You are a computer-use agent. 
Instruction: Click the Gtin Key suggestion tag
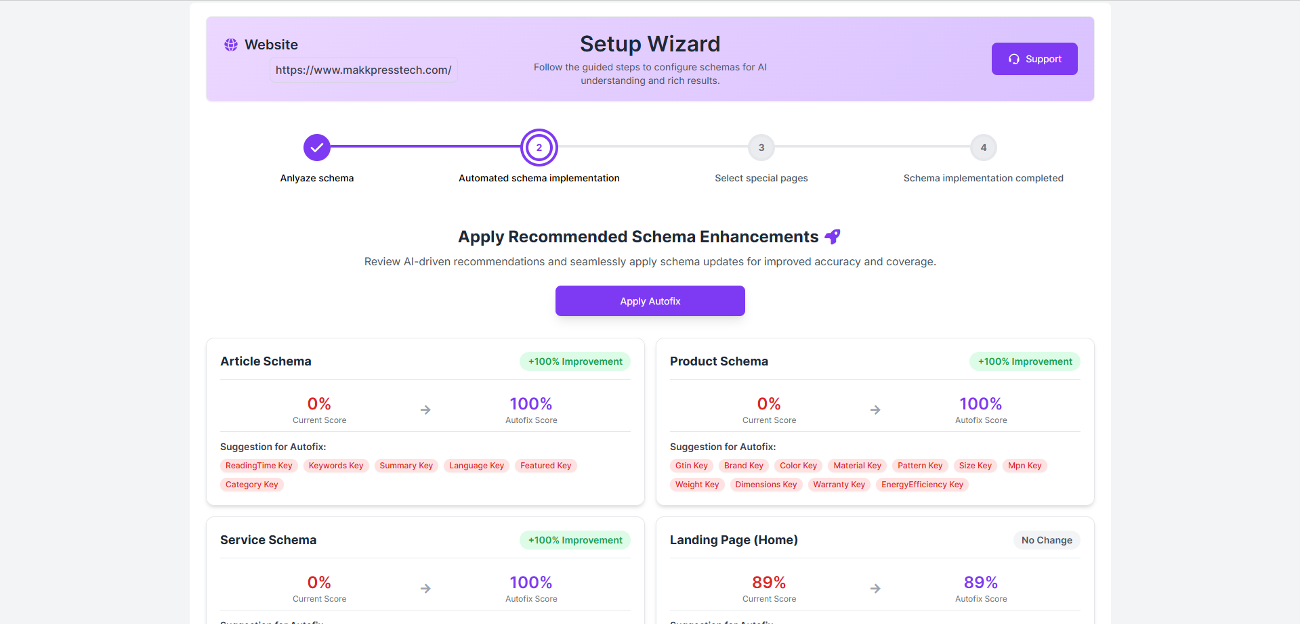(x=691, y=466)
